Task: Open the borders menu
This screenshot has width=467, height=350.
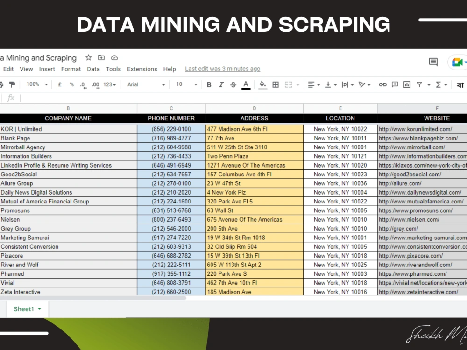Action: click(x=276, y=84)
